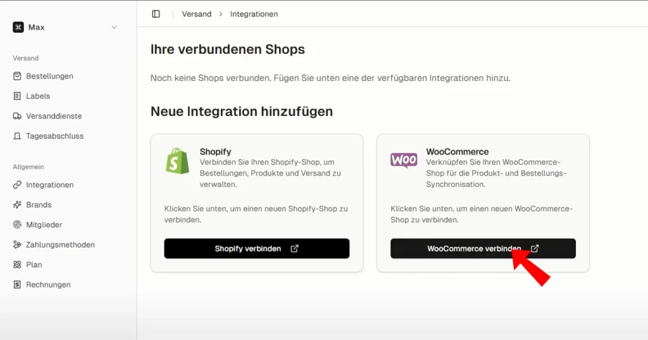Click the WooCommerce verbinden button
Image resolution: width=648 pixels, height=340 pixels.
483,249
